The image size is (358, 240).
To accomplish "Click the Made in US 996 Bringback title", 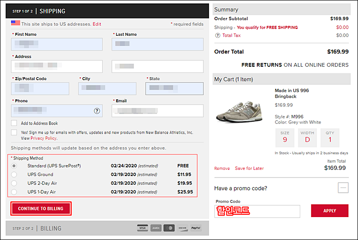I will (292, 94).
